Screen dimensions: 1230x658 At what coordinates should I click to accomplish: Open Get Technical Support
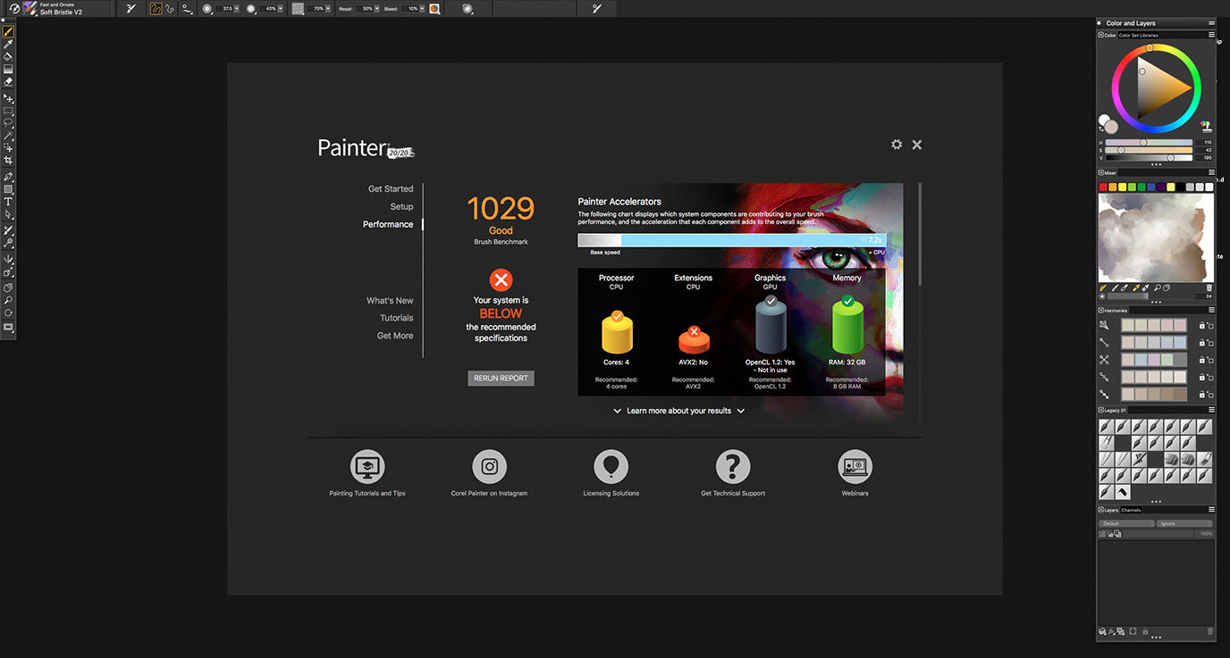(733, 466)
